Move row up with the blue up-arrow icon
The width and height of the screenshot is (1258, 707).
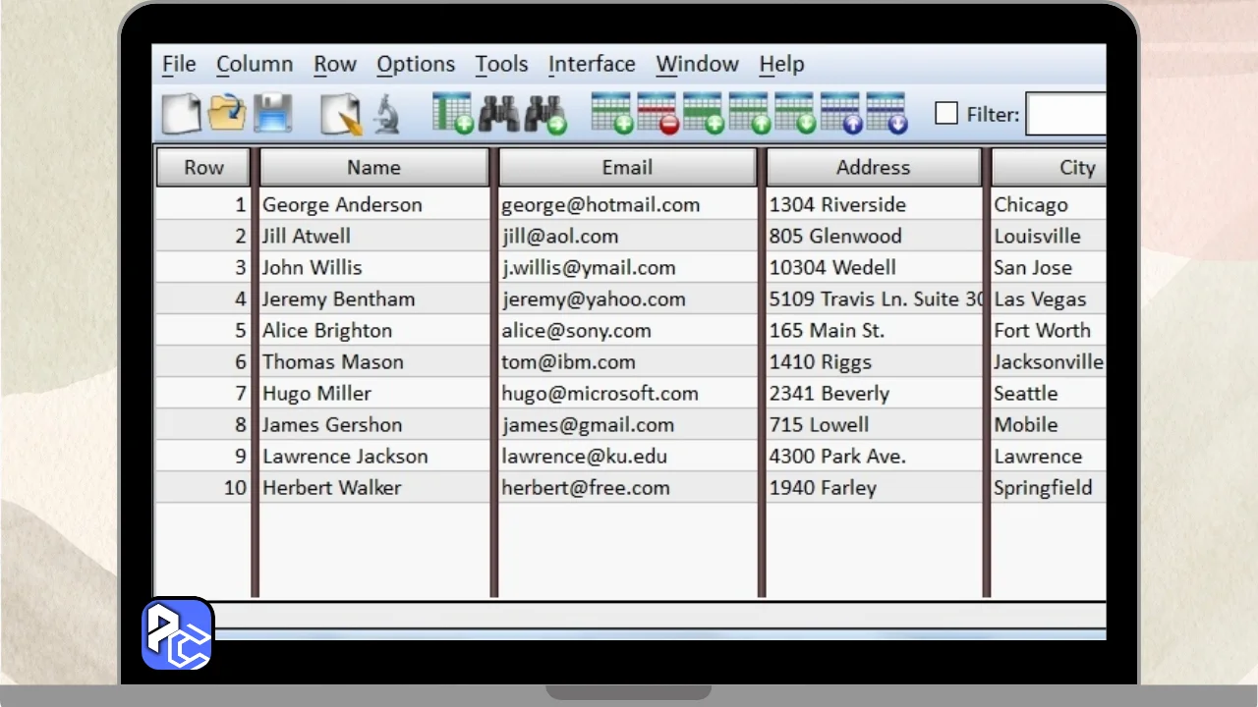point(841,114)
